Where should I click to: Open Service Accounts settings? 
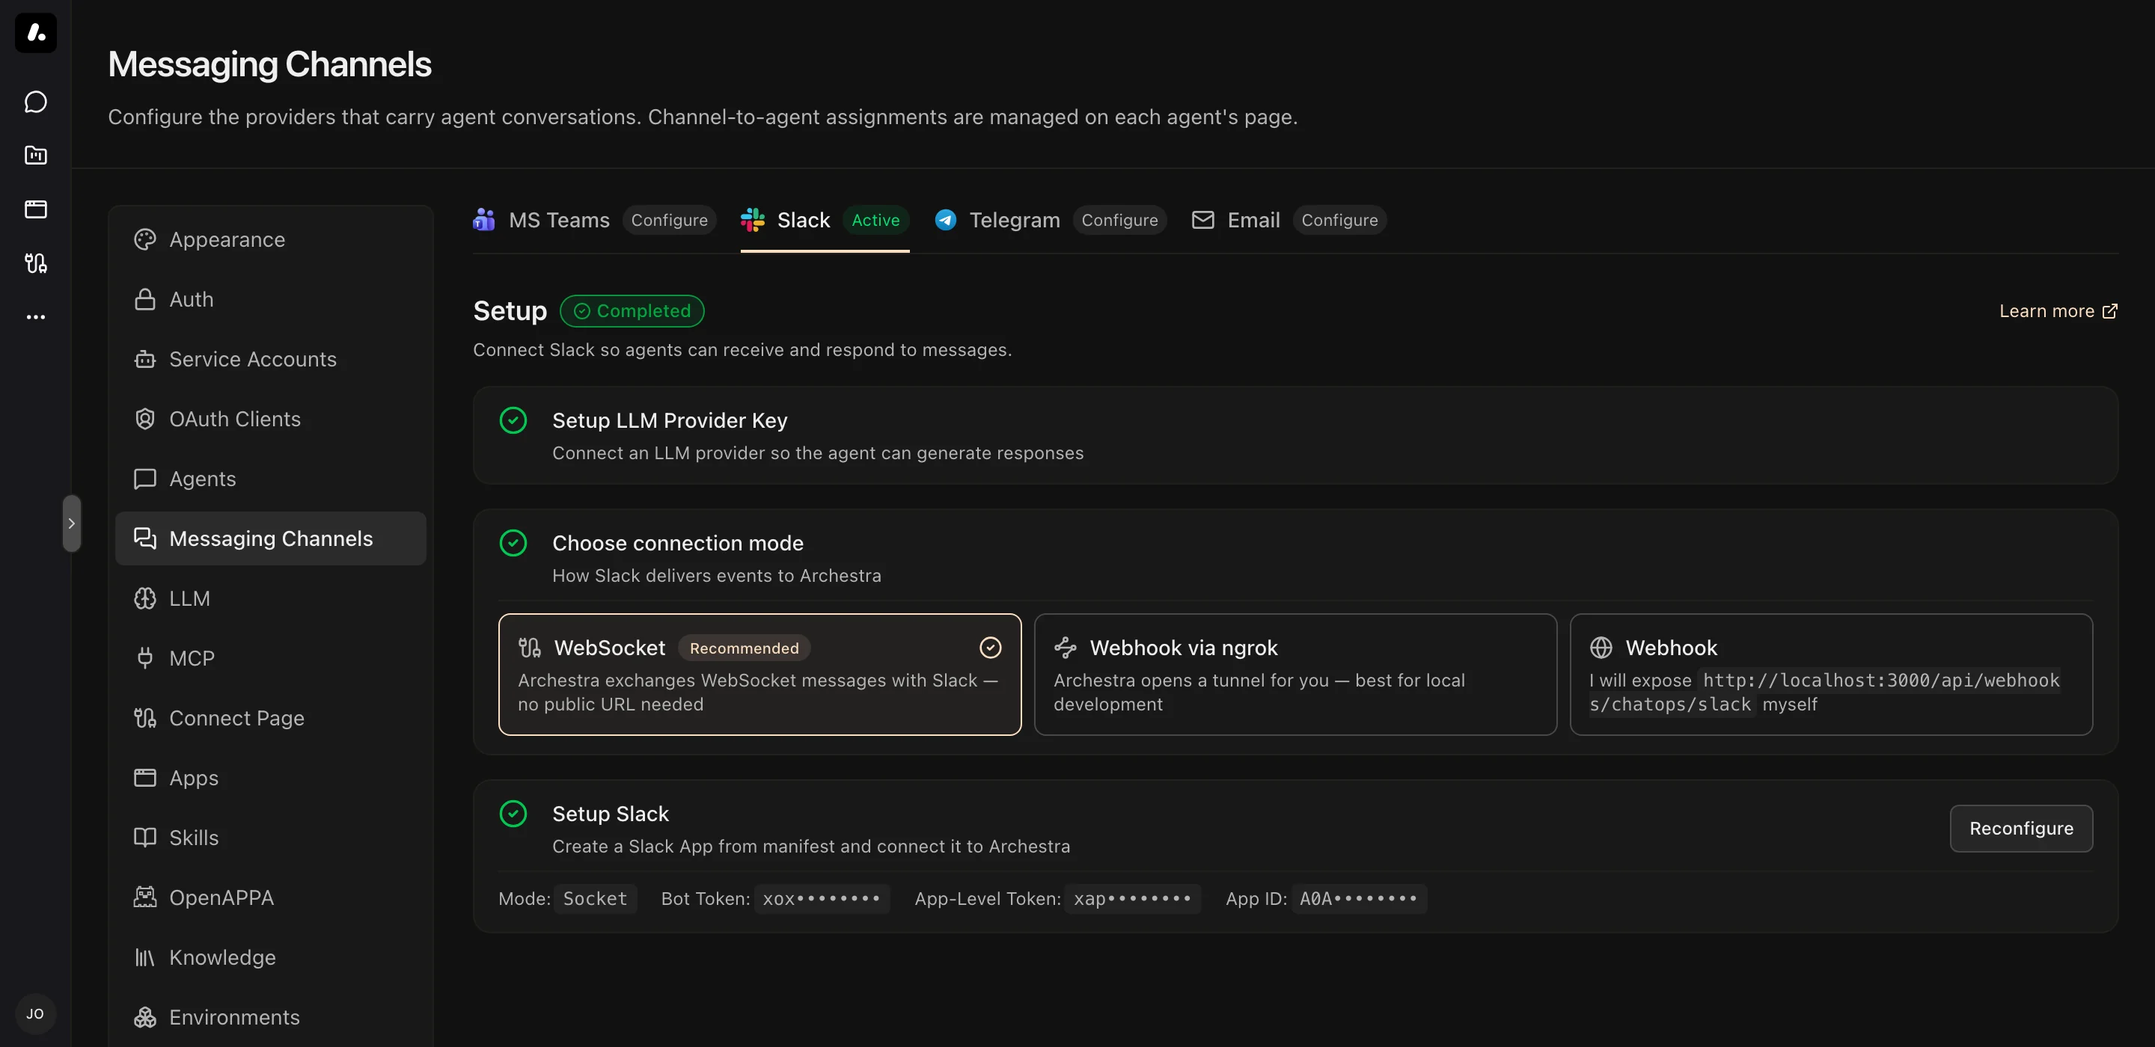click(270, 360)
